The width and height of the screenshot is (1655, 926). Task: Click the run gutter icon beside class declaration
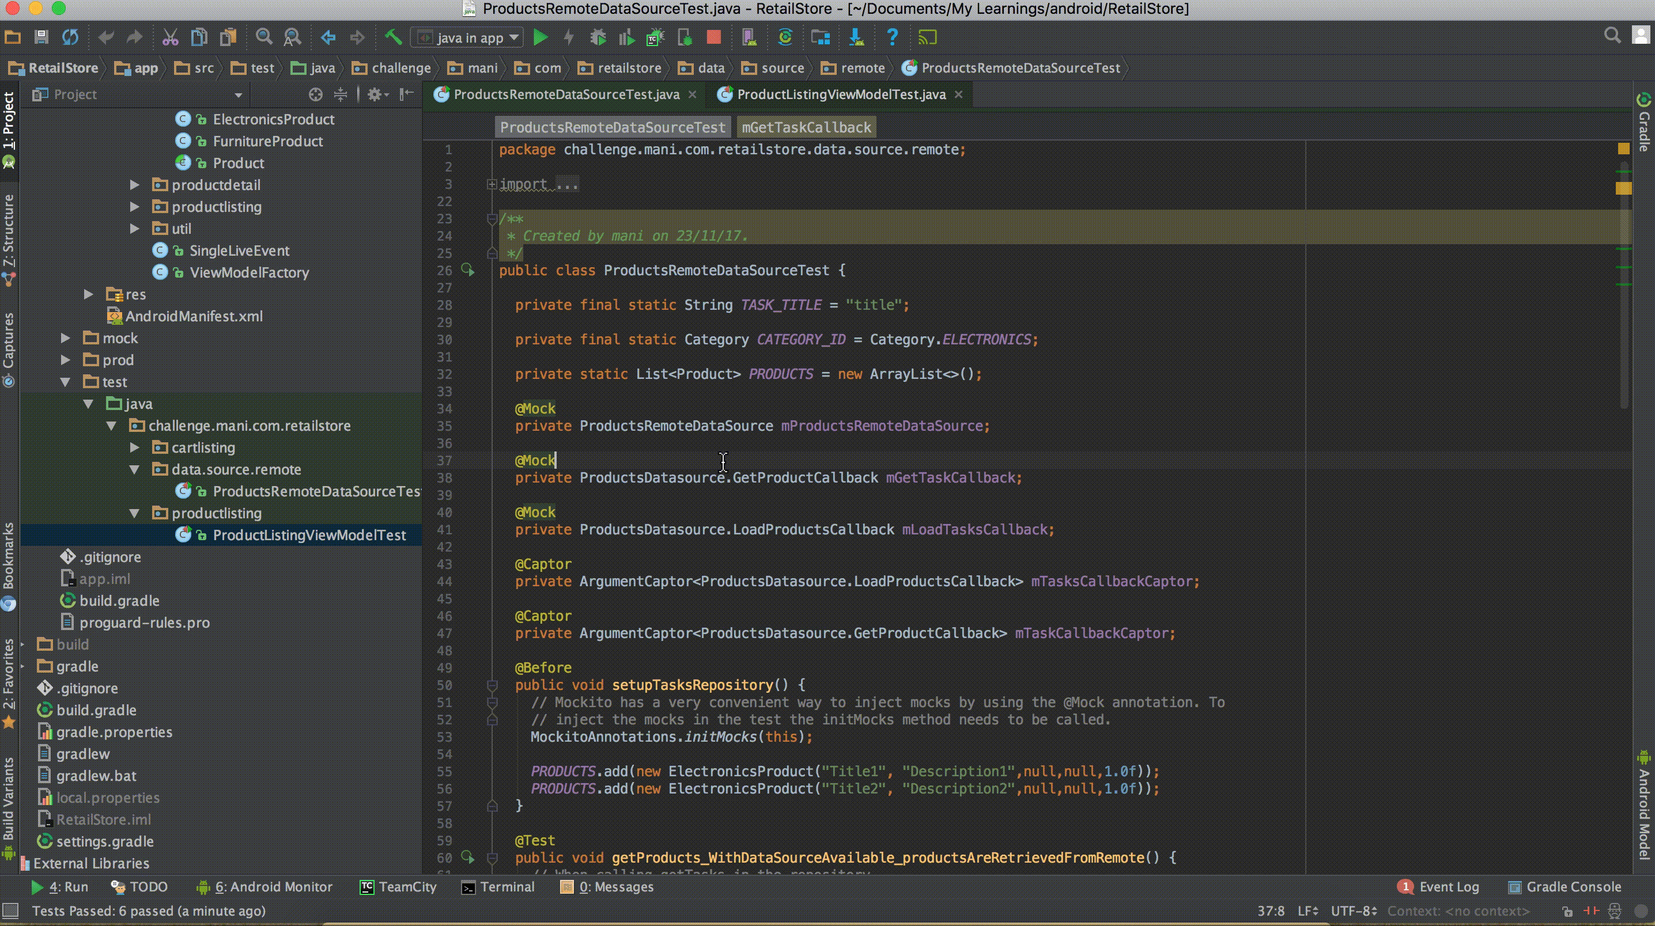[x=468, y=270]
